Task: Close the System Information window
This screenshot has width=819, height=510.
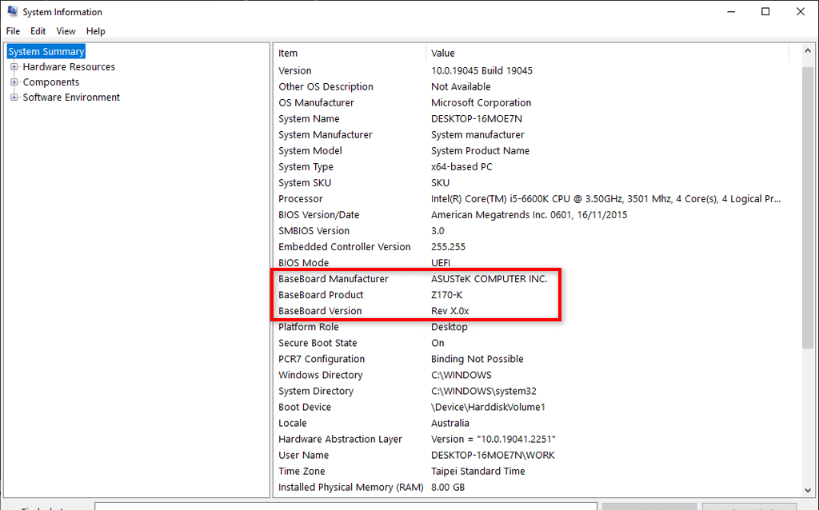Action: 800,11
